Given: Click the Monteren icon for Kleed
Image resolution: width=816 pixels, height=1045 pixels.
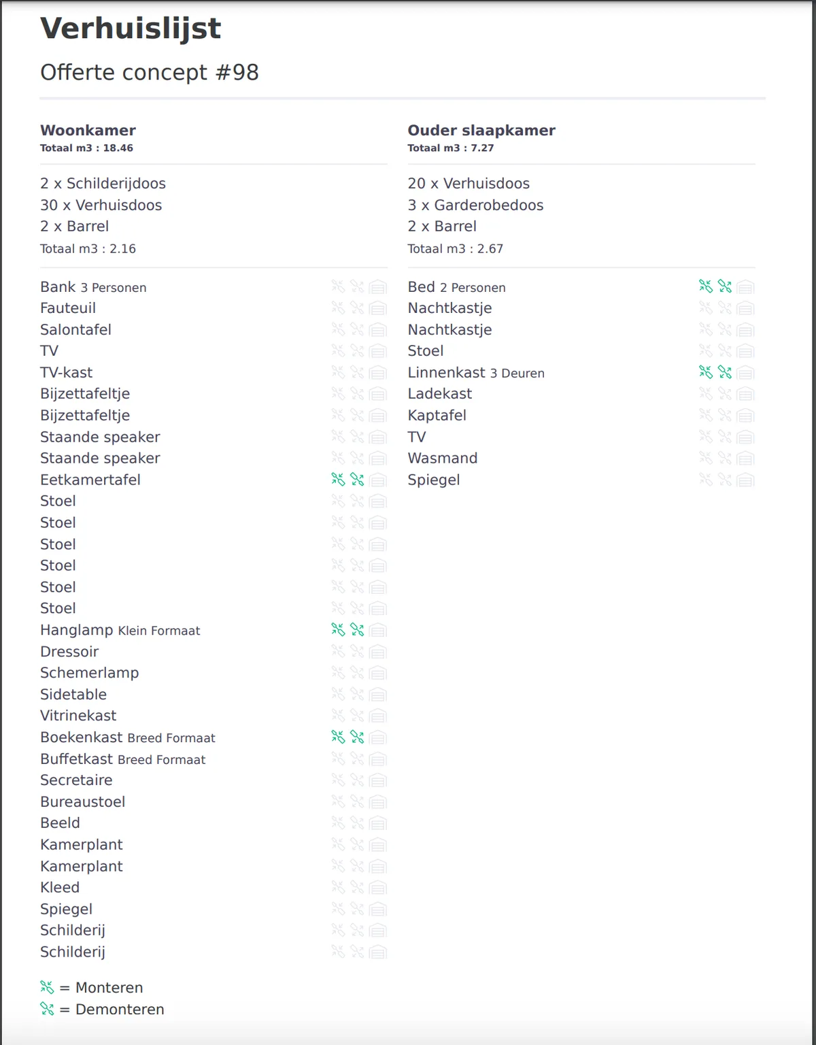Looking at the screenshot, I should coord(338,888).
